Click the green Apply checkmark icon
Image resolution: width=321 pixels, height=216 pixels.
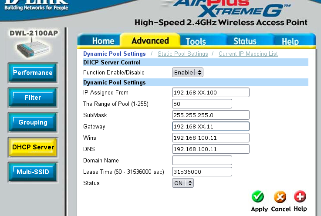pos(258,197)
